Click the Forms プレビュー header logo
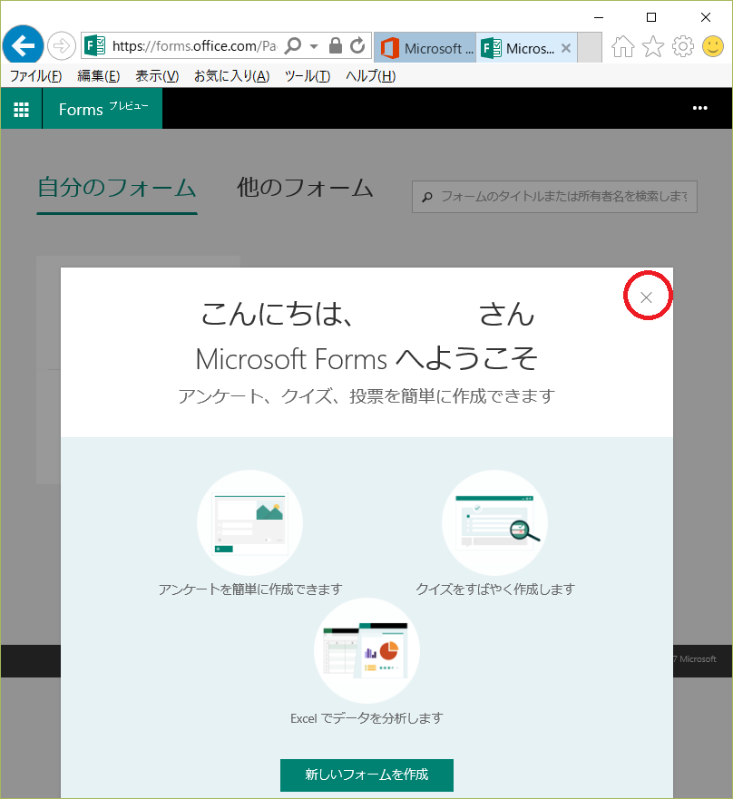The height and width of the screenshot is (799, 733). tap(103, 109)
